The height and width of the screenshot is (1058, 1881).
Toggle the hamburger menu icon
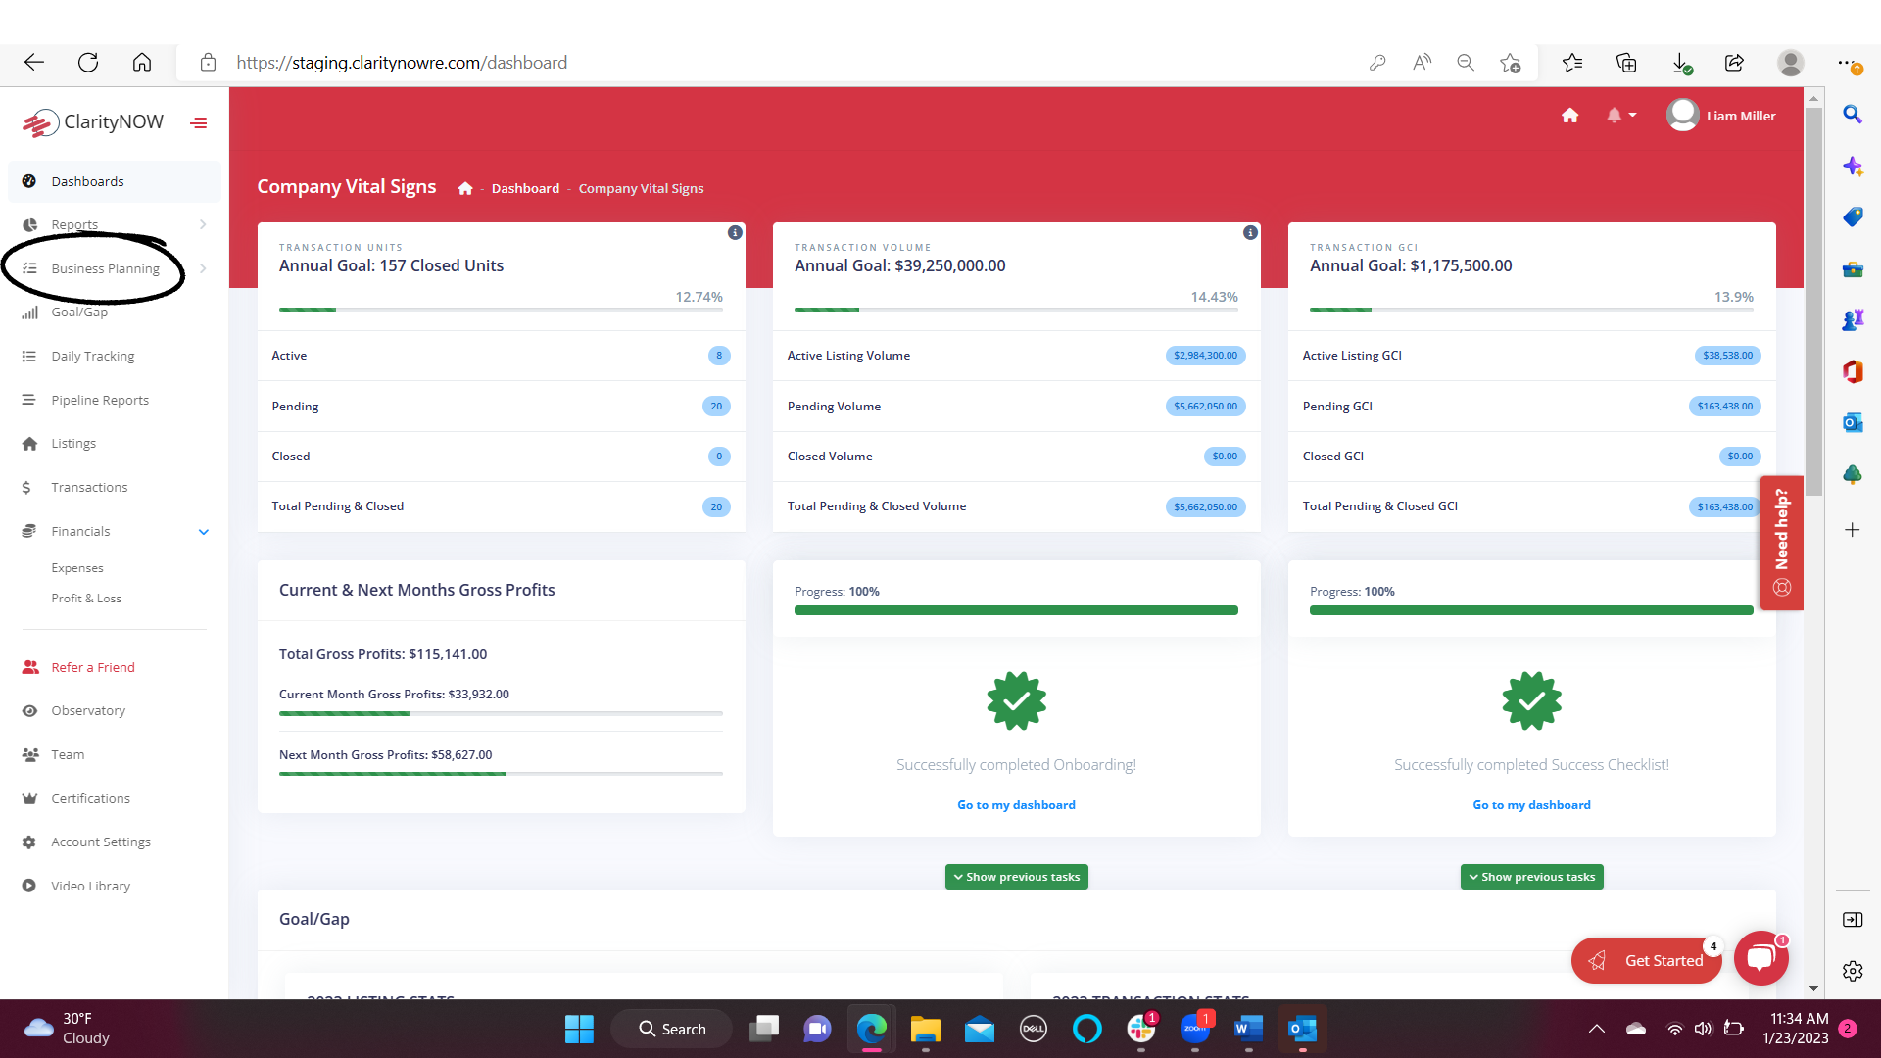pyautogui.click(x=199, y=121)
